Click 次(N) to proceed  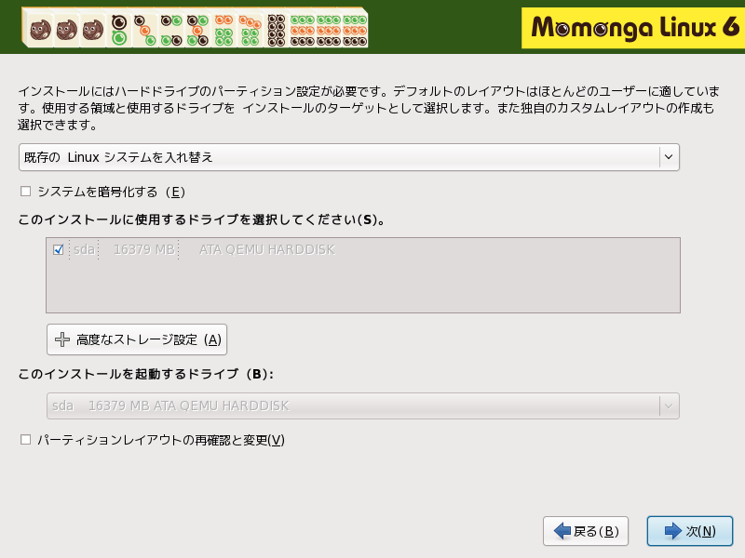pos(690,531)
